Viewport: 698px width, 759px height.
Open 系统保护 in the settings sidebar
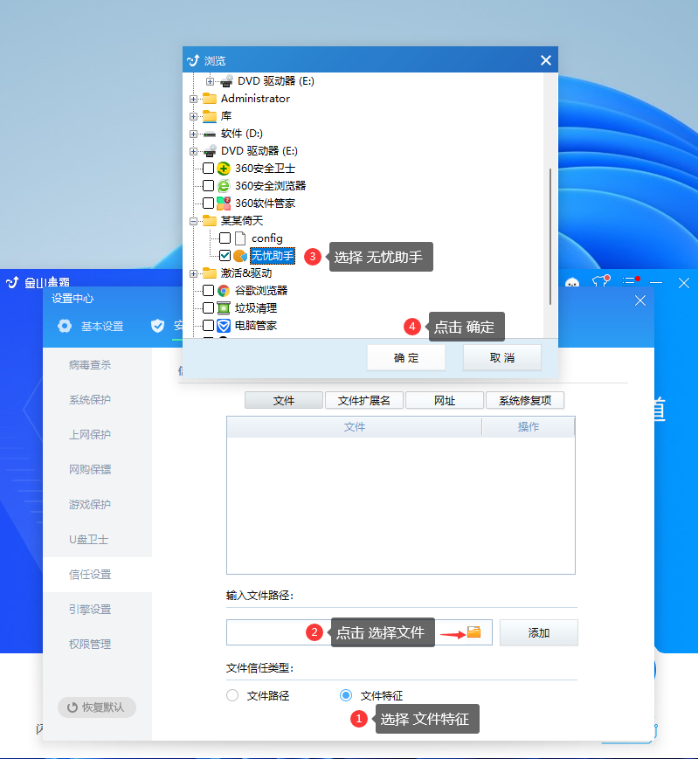click(x=90, y=399)
